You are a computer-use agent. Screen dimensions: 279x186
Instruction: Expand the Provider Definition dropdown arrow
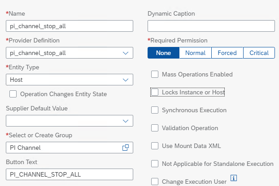tap(126, 53)
